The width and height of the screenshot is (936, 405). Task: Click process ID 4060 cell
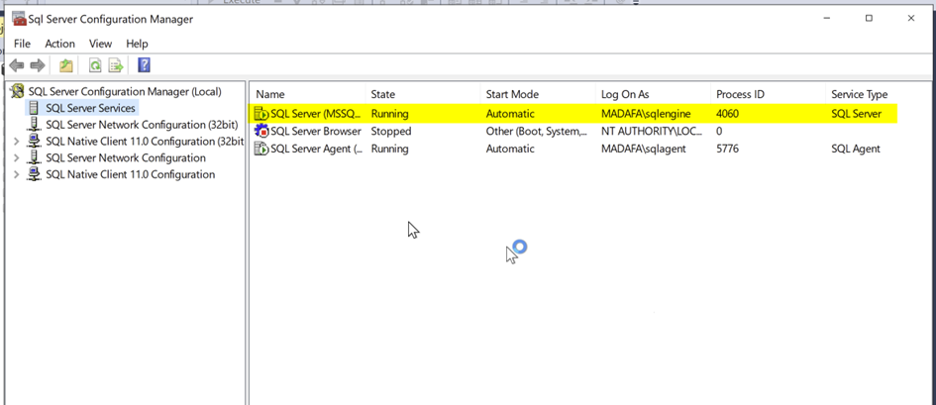coord(727,113)
